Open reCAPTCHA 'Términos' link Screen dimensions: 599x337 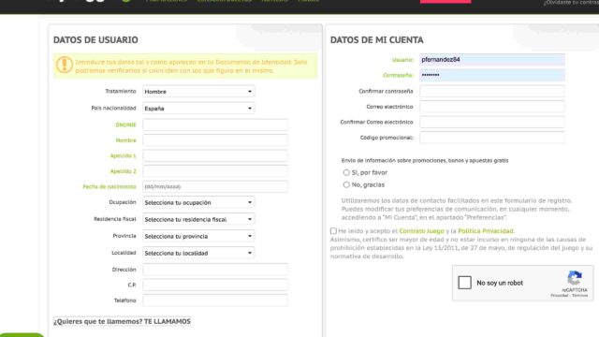point(580,296)
